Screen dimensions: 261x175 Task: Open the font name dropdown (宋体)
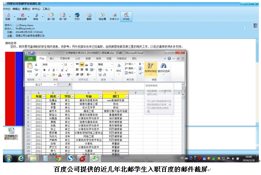tap(62, 65)
